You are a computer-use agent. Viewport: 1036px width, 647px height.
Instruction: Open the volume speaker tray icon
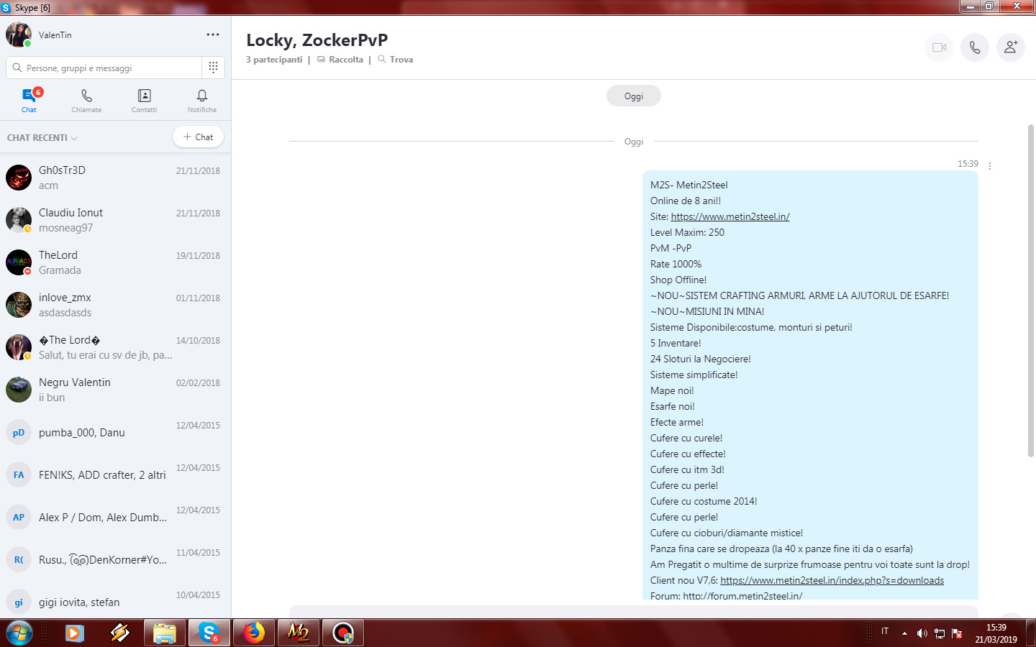[922, 633]
